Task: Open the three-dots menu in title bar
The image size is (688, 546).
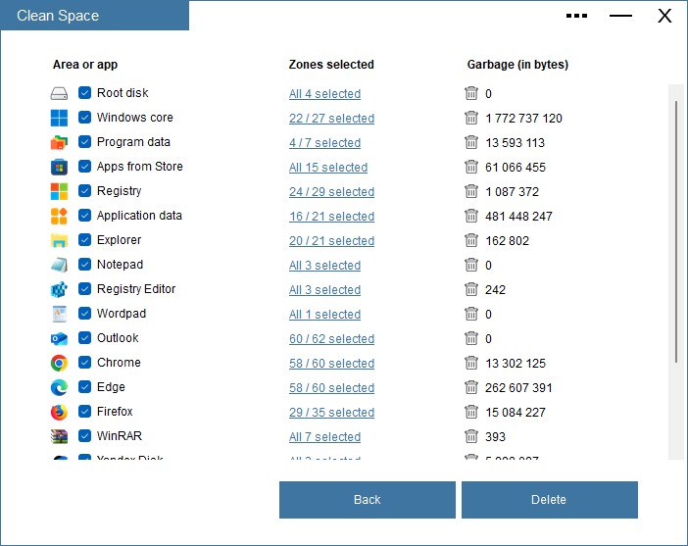Action: coord(577,16)
